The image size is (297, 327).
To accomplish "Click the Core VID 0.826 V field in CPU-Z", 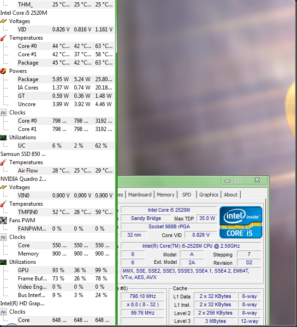I will pos(201,235).
